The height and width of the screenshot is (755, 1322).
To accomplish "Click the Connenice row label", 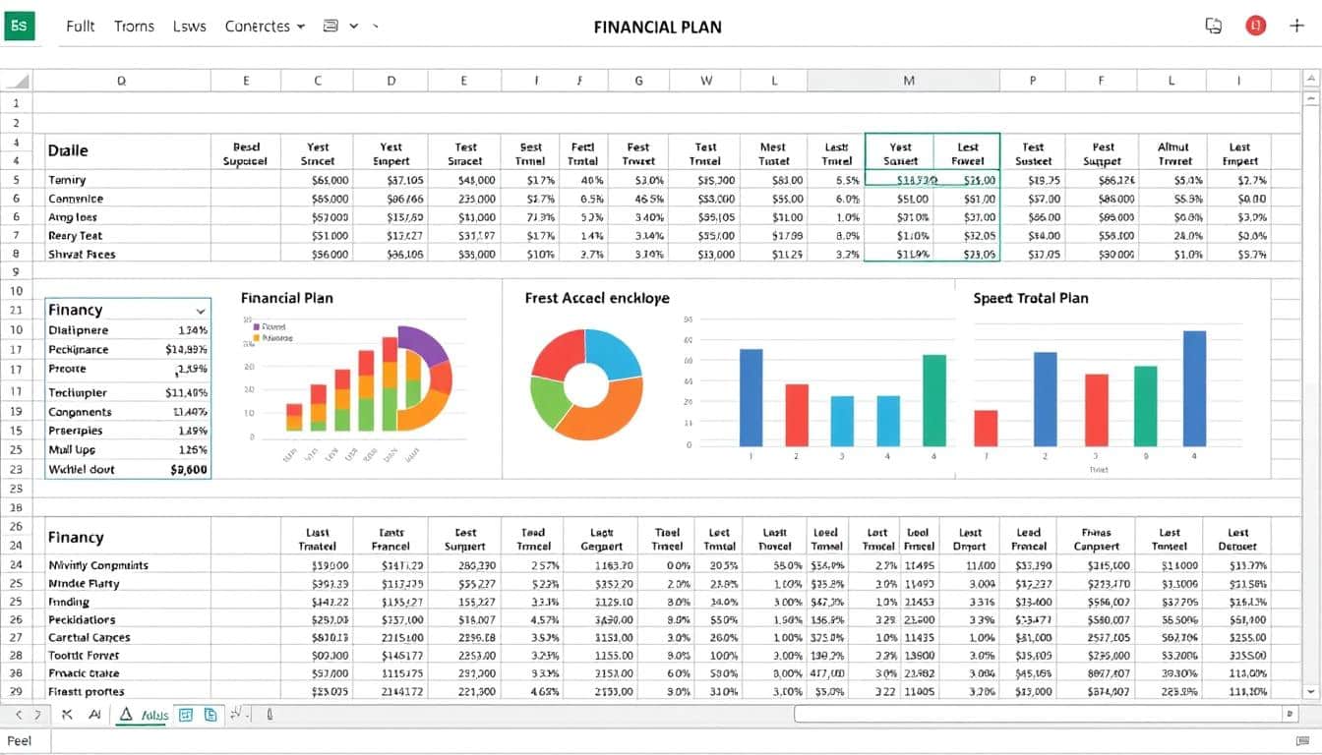I will [76, 199].
